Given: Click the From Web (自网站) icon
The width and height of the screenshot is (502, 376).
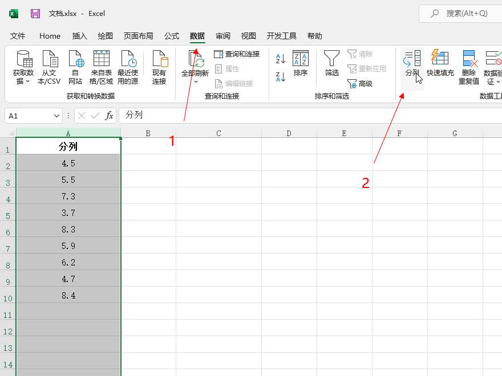Looking at the screenshot, I should [75, 59].
